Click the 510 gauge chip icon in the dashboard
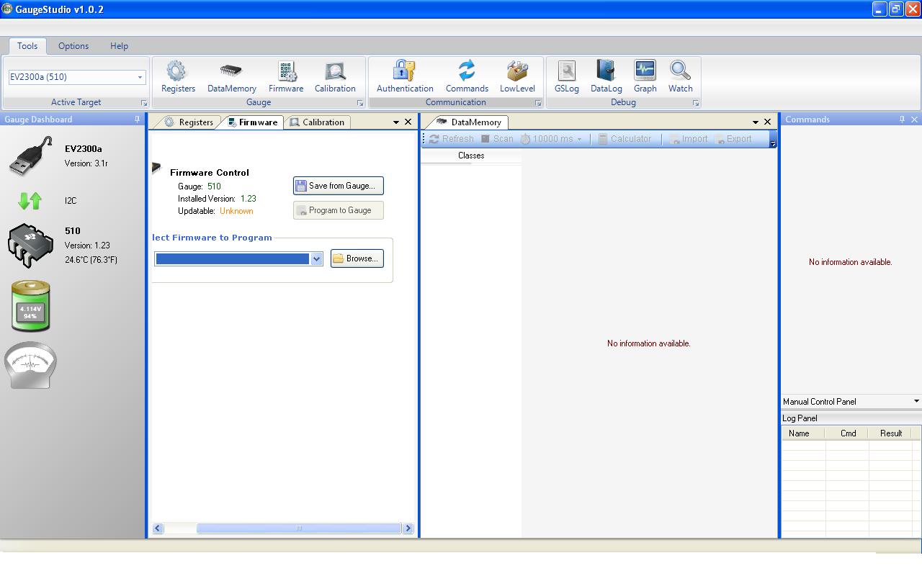Viewport: 922px width, 576px height. pyautogui.click(x=30, y=246)
